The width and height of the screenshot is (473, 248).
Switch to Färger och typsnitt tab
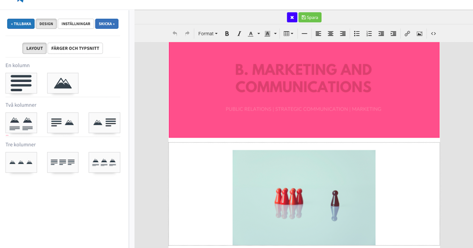click(x=75, y=48)
